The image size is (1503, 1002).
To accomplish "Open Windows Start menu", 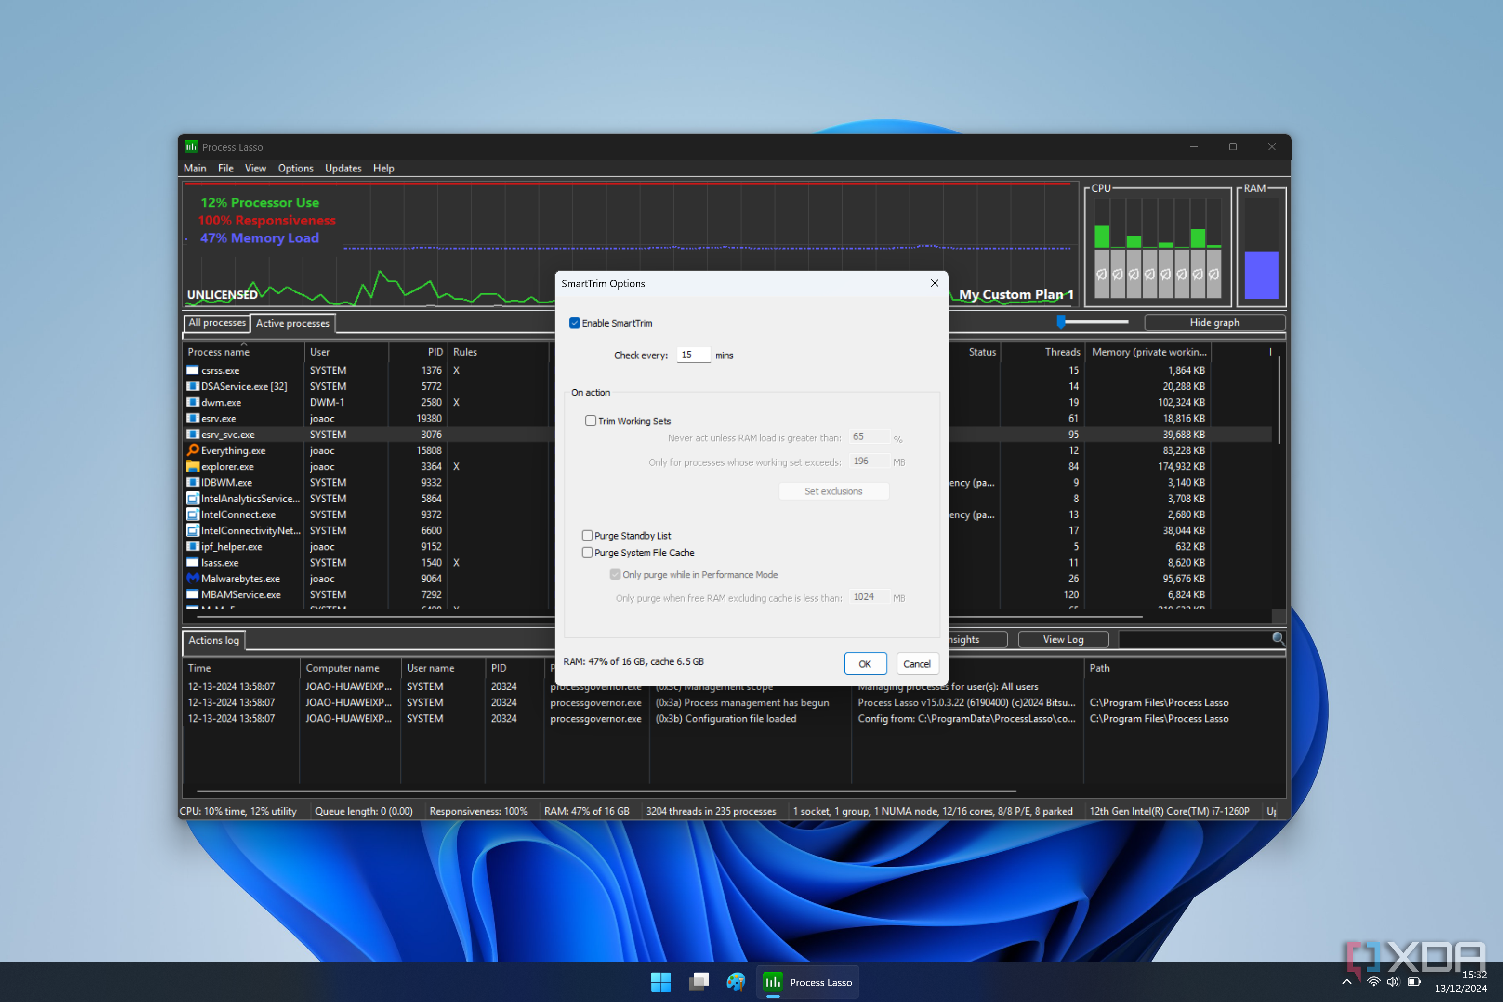I will pos(661,982).
